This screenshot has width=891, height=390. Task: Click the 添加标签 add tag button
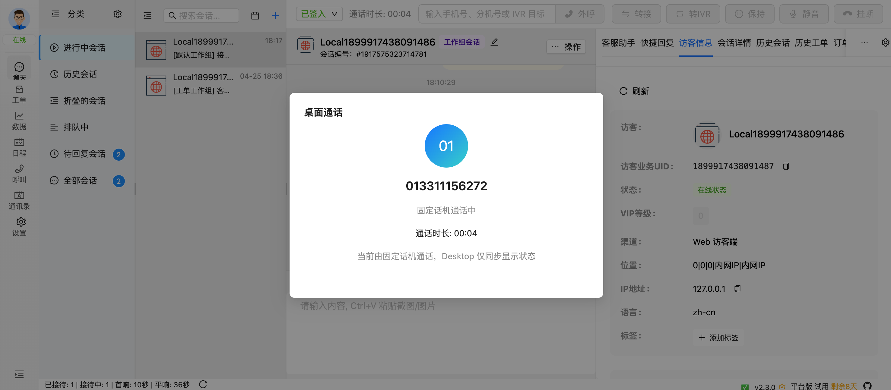[718, 338]
